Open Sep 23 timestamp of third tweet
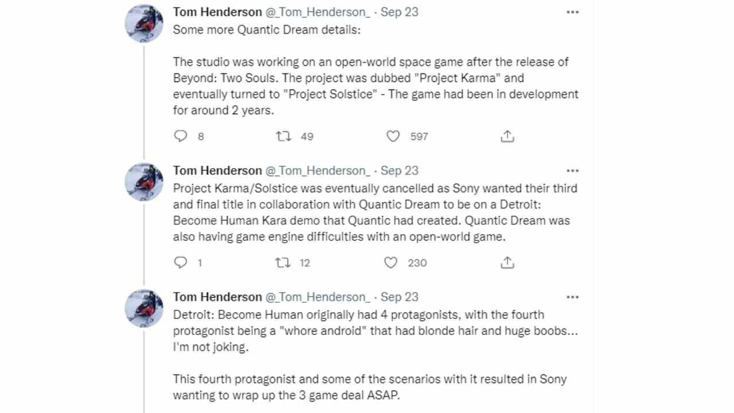Screen dimensions: 734x413 [399, 297]
